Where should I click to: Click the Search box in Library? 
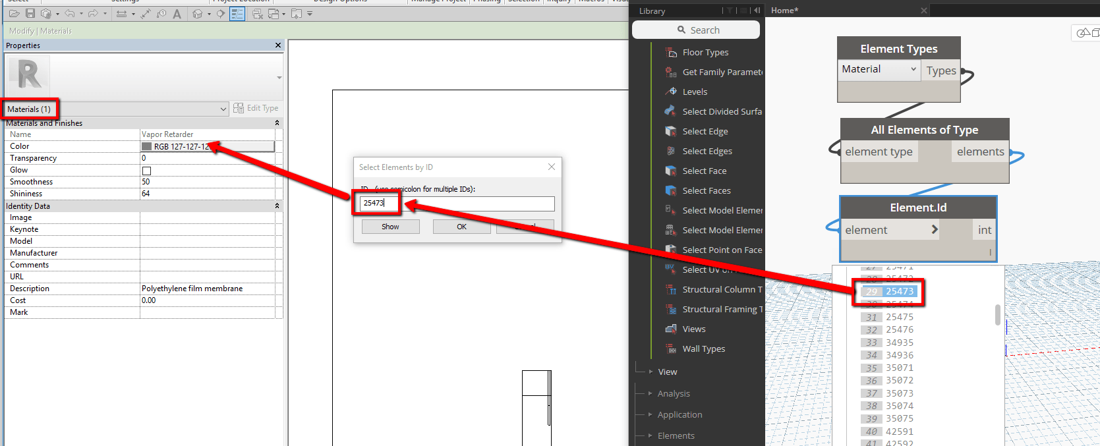(x=696, y=30)
